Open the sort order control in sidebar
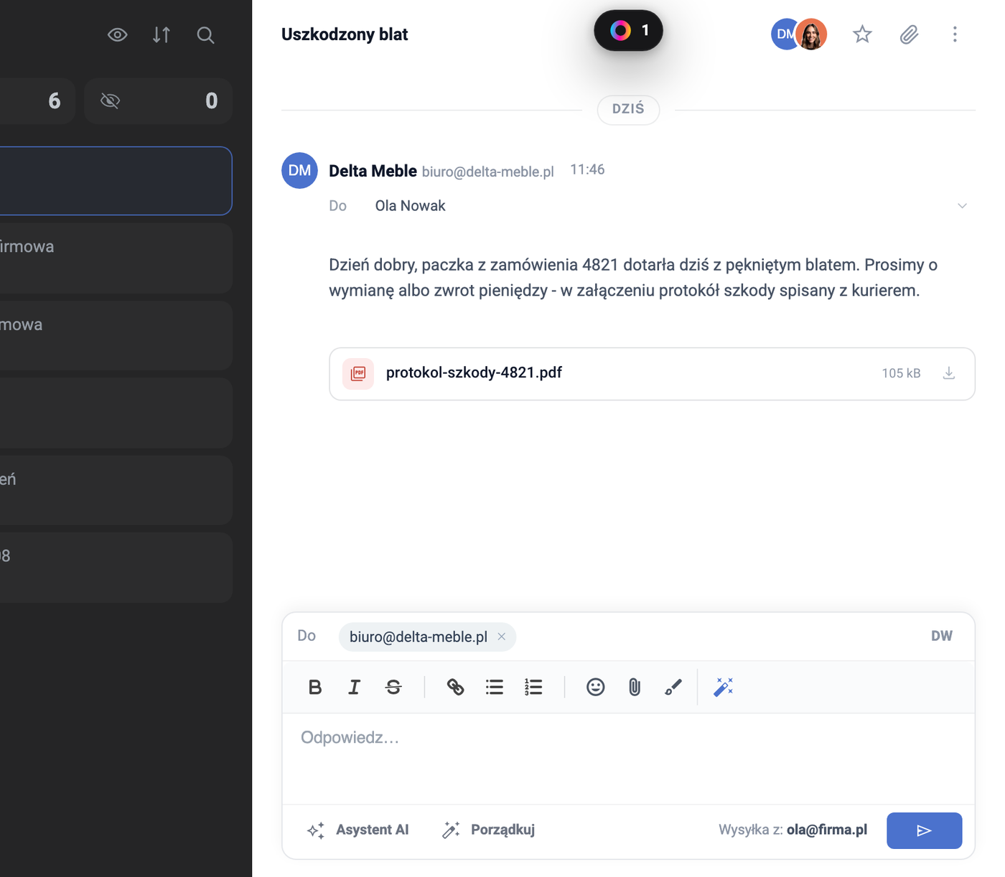Image resolution: width=1005 pixels, height=877 pixels. click(x=162, y=34)
